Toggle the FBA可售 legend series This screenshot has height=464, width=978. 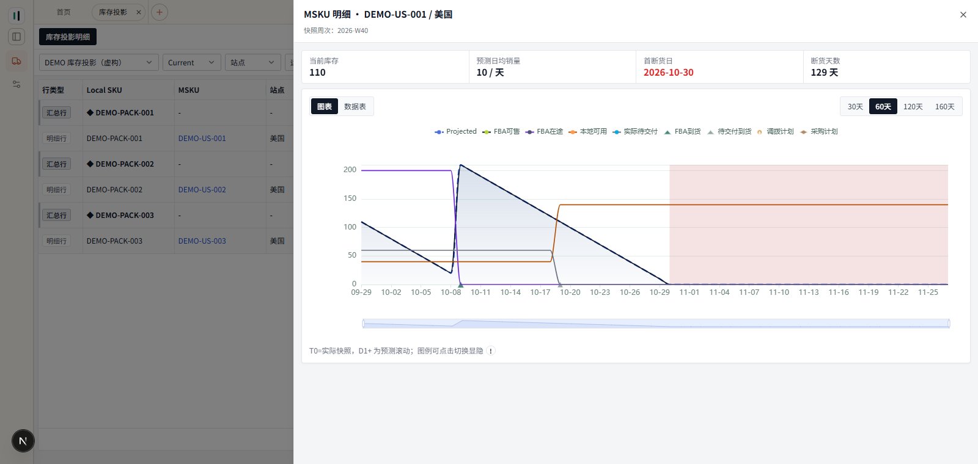501,132
